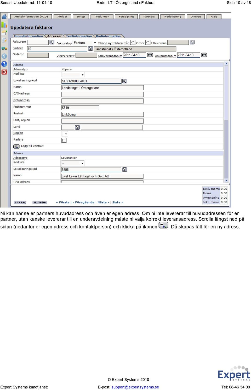Click the add-address icon in the instruction text
The image size is (251, 390).
click(x=163, y=225)
